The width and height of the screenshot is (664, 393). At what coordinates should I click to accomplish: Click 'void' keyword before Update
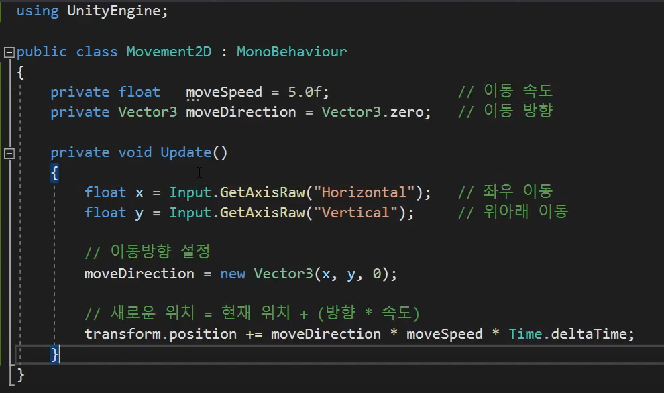[x=135, y=152]
